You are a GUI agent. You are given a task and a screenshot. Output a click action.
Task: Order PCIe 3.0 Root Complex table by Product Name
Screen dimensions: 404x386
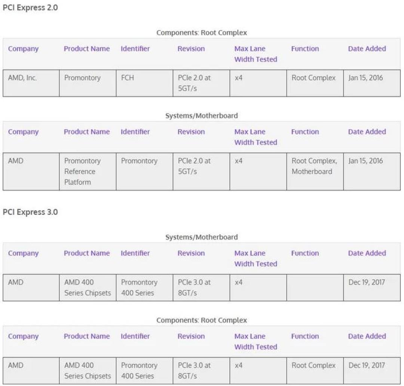click(x=87, y=336)
